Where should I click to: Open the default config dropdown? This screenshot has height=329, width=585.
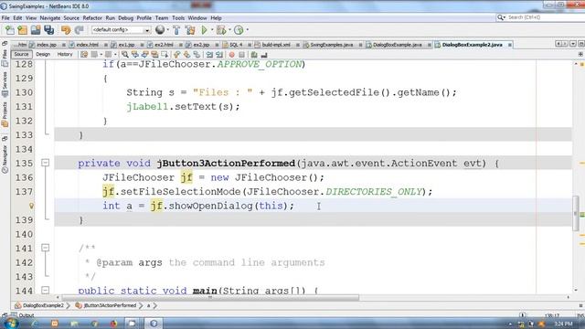(x=147, y=30)
